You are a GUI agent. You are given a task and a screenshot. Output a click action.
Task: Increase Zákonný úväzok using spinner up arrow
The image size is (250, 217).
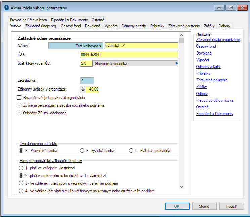tap(83, 88)
